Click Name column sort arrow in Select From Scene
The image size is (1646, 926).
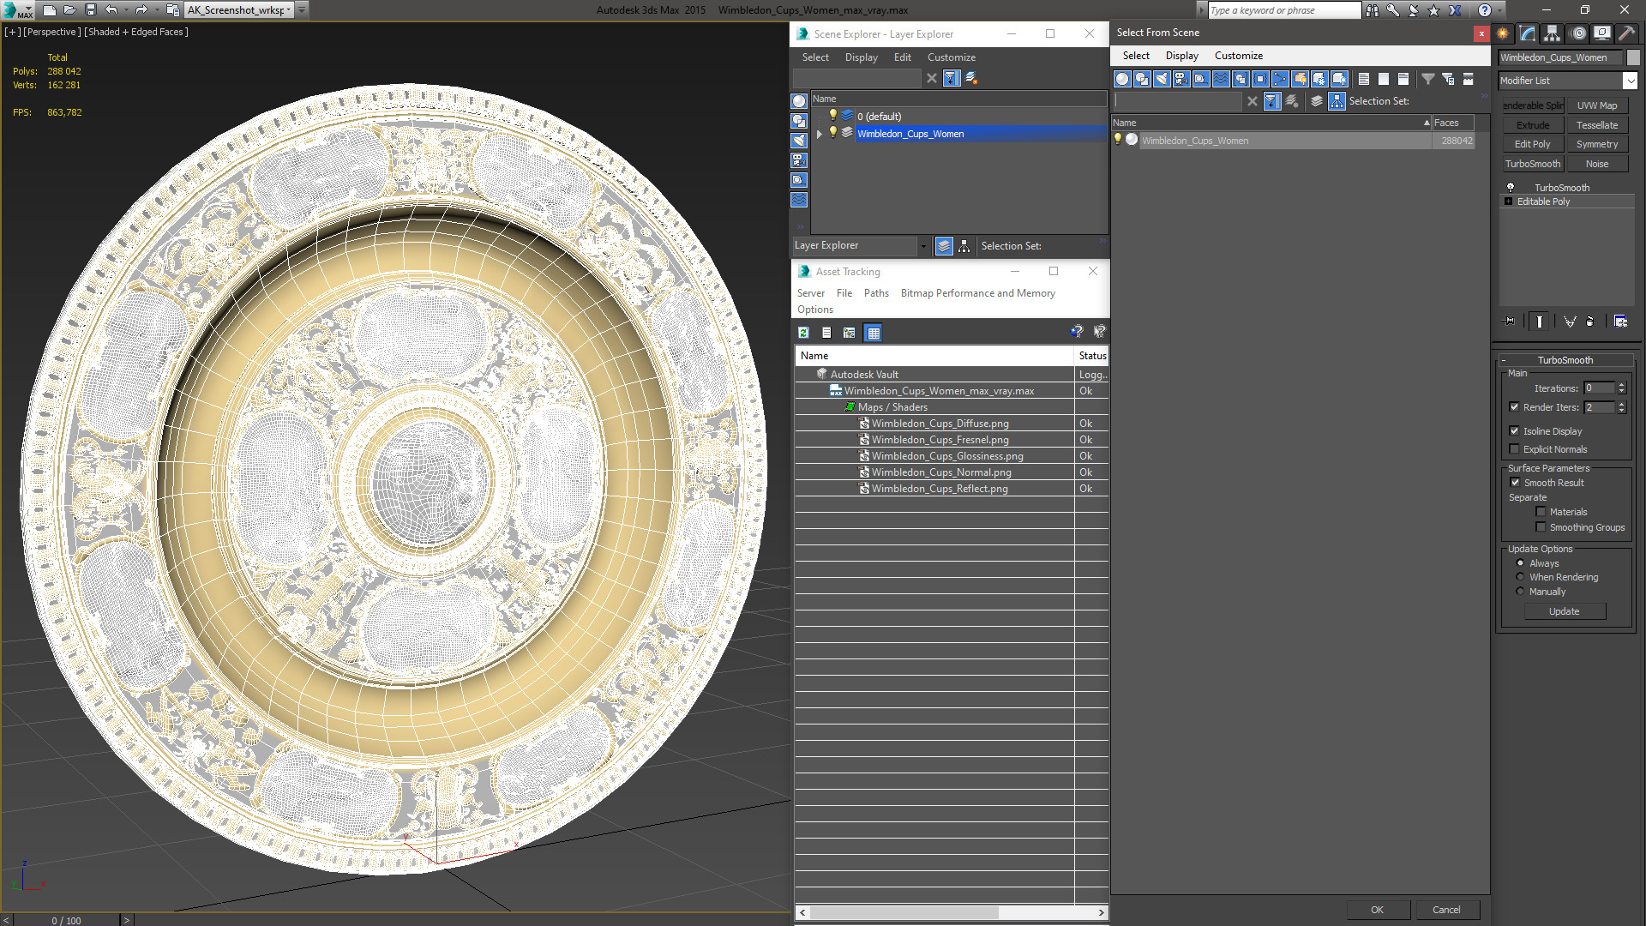point(1427,123)
